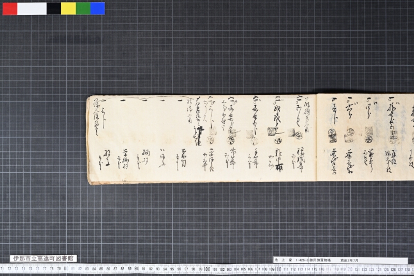Viewport: 414px width, 276px height.
Task: Click the 80 mark on the ruler
Action: 66,269
